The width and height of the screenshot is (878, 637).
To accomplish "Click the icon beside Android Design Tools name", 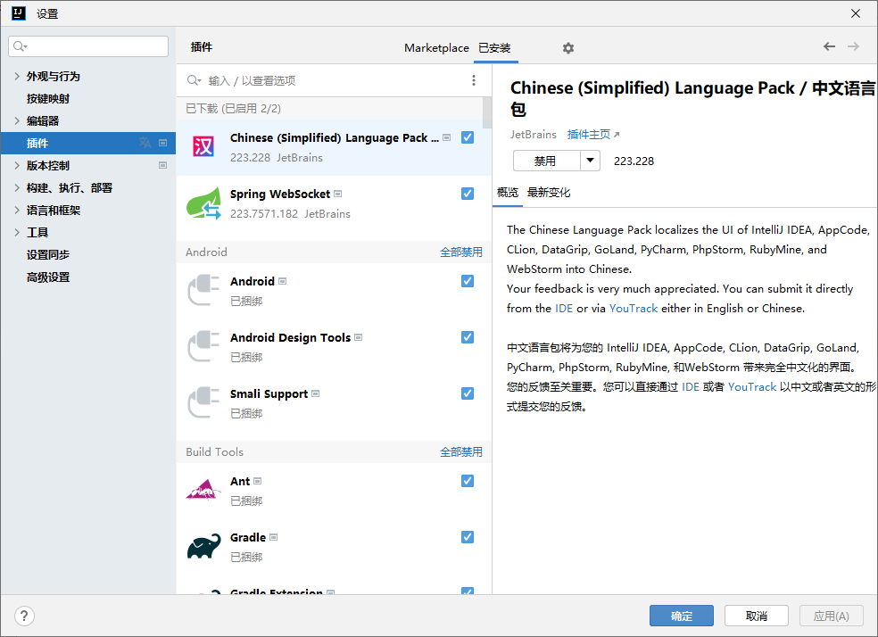I will (x=359, y=337).
